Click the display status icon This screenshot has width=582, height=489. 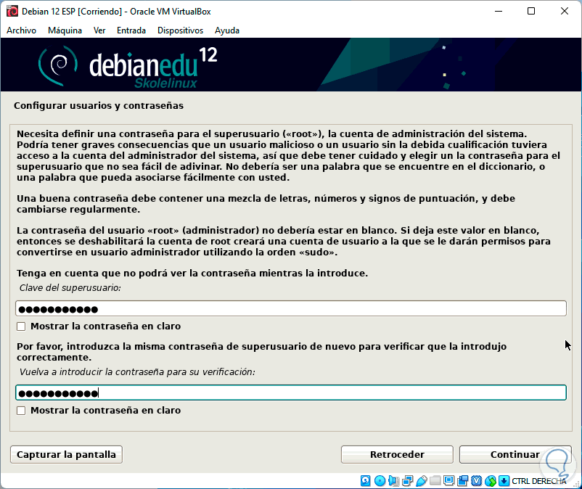(448, 480)
